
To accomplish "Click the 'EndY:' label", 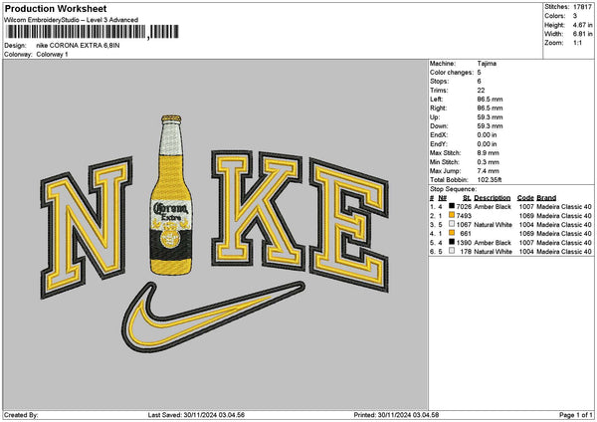I will (439, 144).
